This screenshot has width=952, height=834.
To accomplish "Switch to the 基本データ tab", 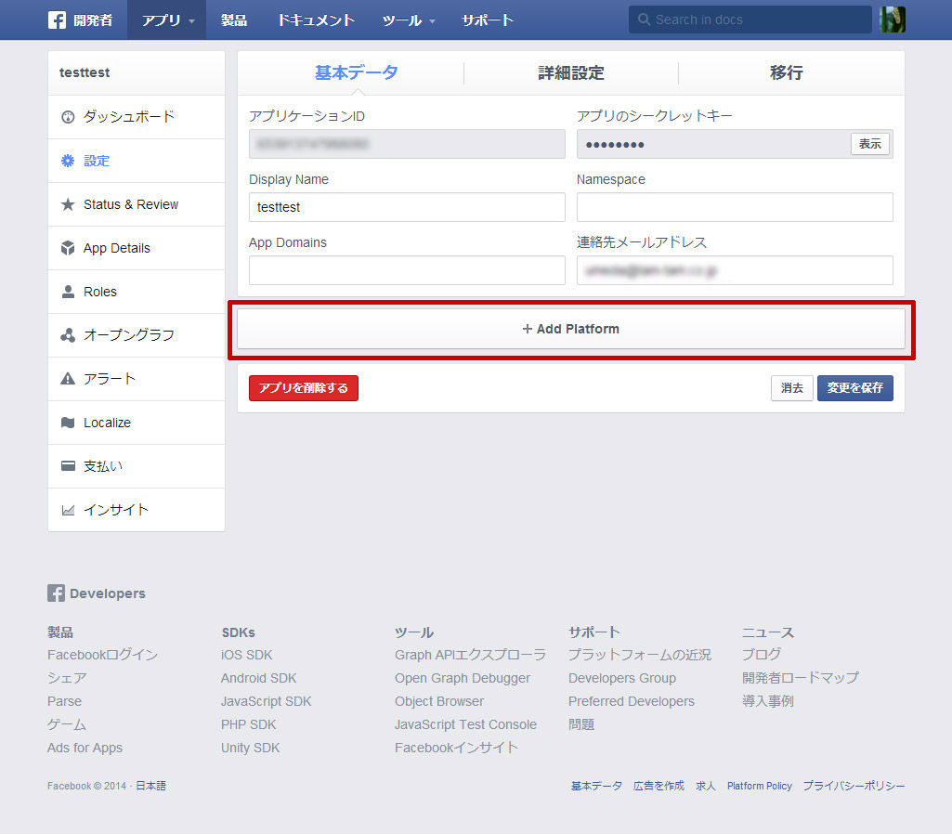I will click(x=357, y=72).
